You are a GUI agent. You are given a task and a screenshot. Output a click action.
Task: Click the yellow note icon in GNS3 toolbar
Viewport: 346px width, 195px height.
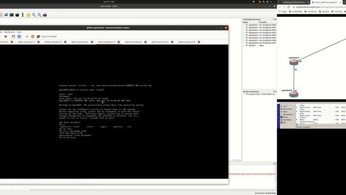point(28,15)
